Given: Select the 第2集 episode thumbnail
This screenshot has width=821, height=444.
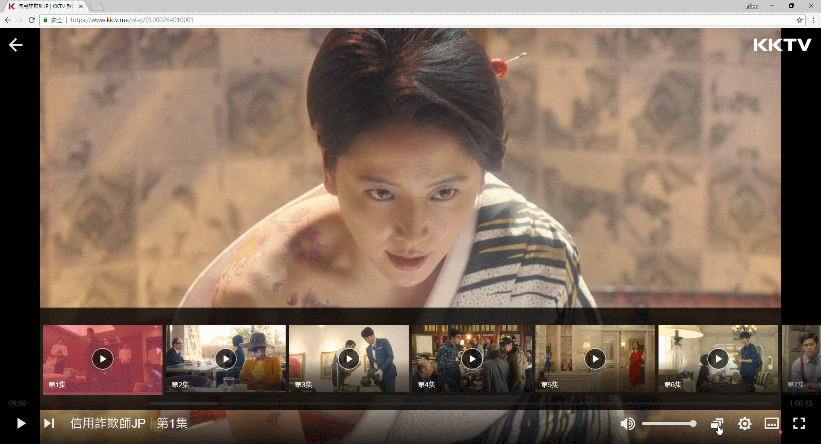Looking at the screenshot, I should coord(226,359).
